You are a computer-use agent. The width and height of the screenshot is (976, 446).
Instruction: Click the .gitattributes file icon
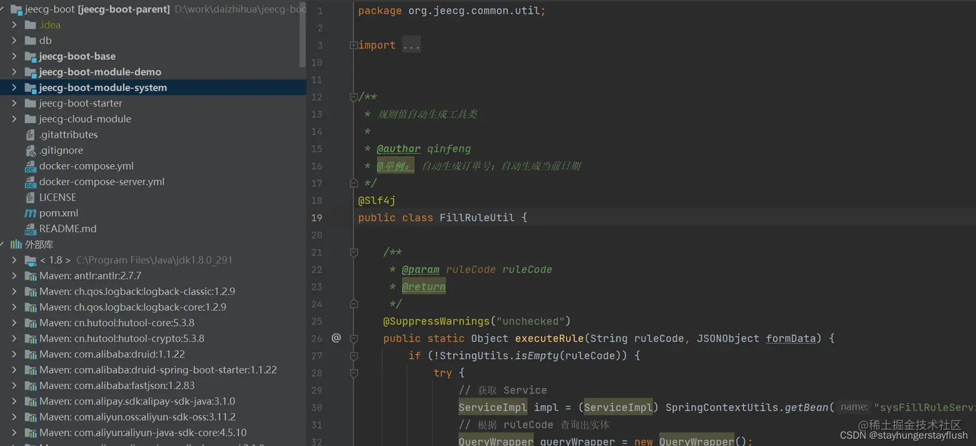[30, 134]
